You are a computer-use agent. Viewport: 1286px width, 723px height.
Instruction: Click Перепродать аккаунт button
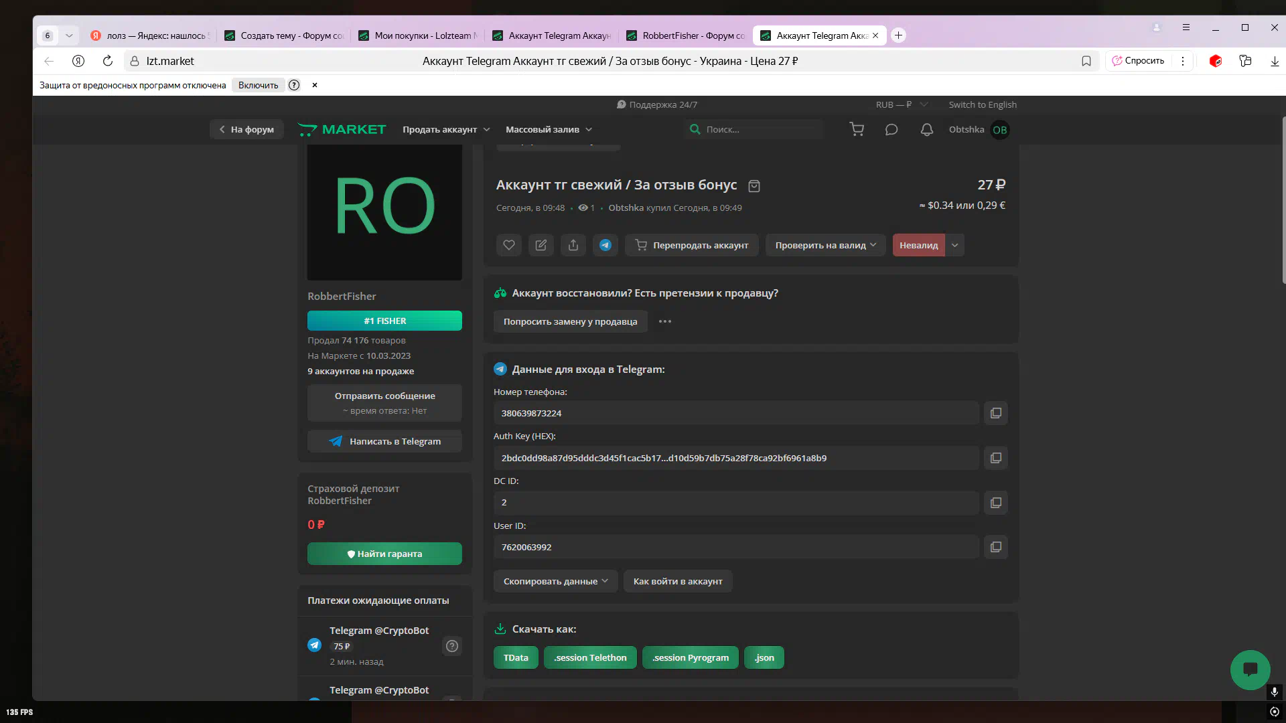click(692, 245)
